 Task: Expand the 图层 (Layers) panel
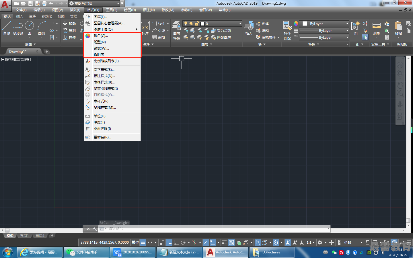(206, 44)
